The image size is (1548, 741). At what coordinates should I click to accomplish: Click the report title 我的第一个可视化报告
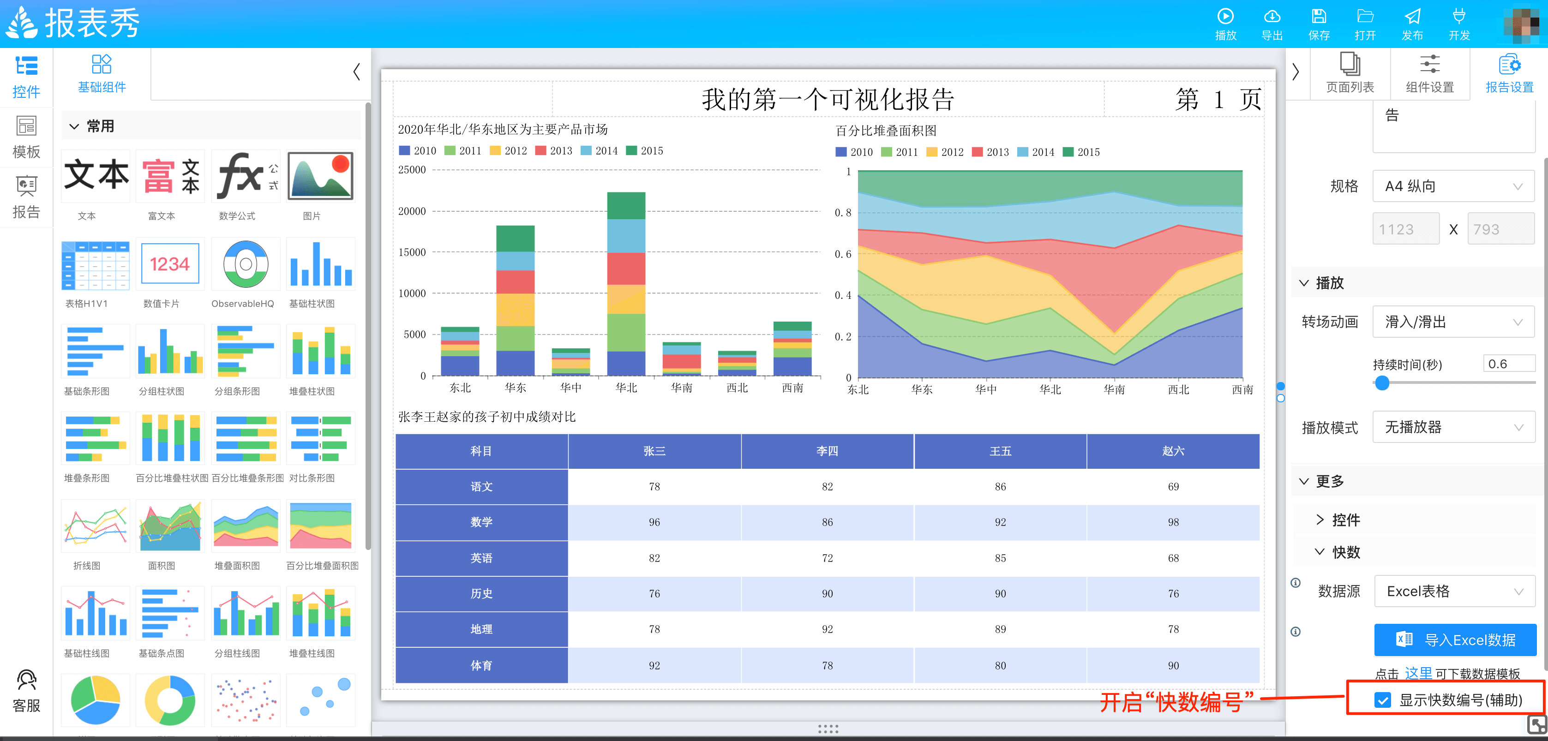click(x=828, y=99)
